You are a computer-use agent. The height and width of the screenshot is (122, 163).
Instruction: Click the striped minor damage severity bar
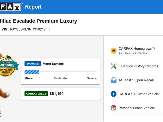pyautogui.click(x=32, y=72)
